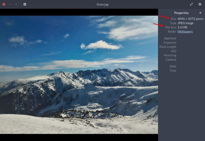Click the Focal Length label

(x=168, y=47)
